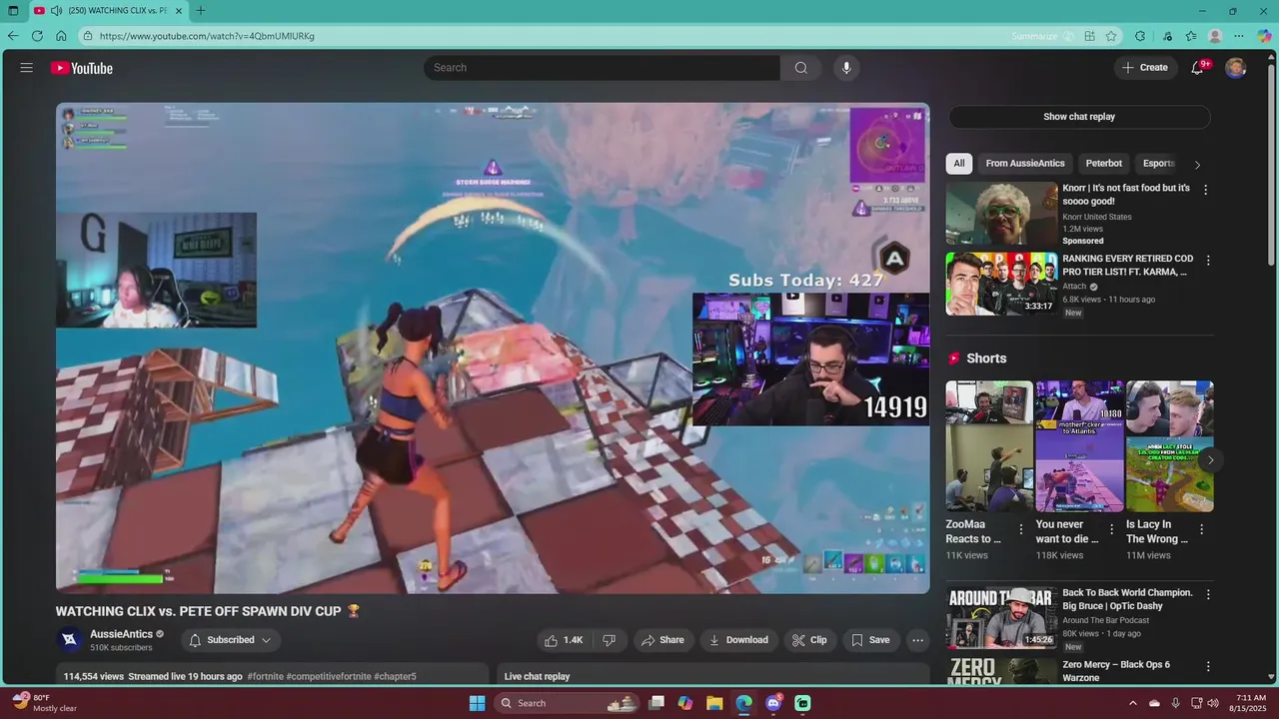Download the video
Screen dimensions: 1279x719
pyautogui.click(x=738, y=640)
